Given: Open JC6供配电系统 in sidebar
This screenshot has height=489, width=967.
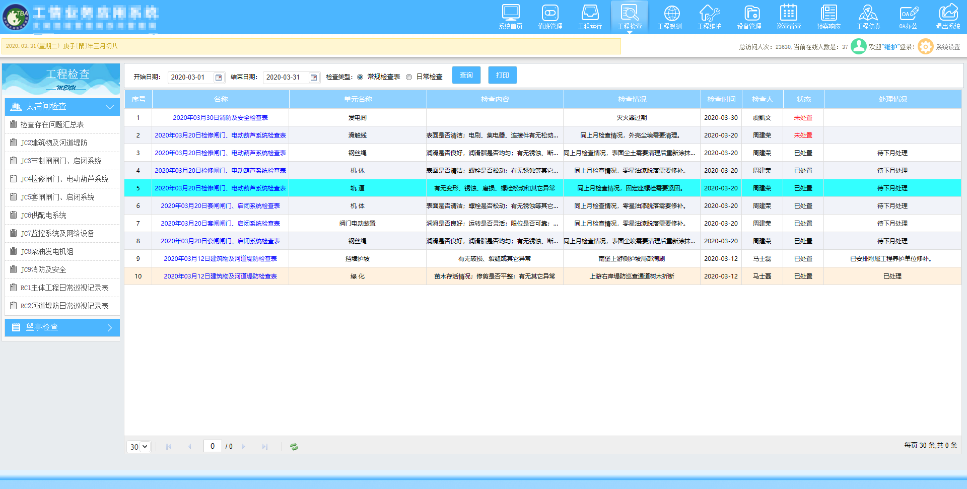Looking at the screenshot, I should tap(62, 215).
